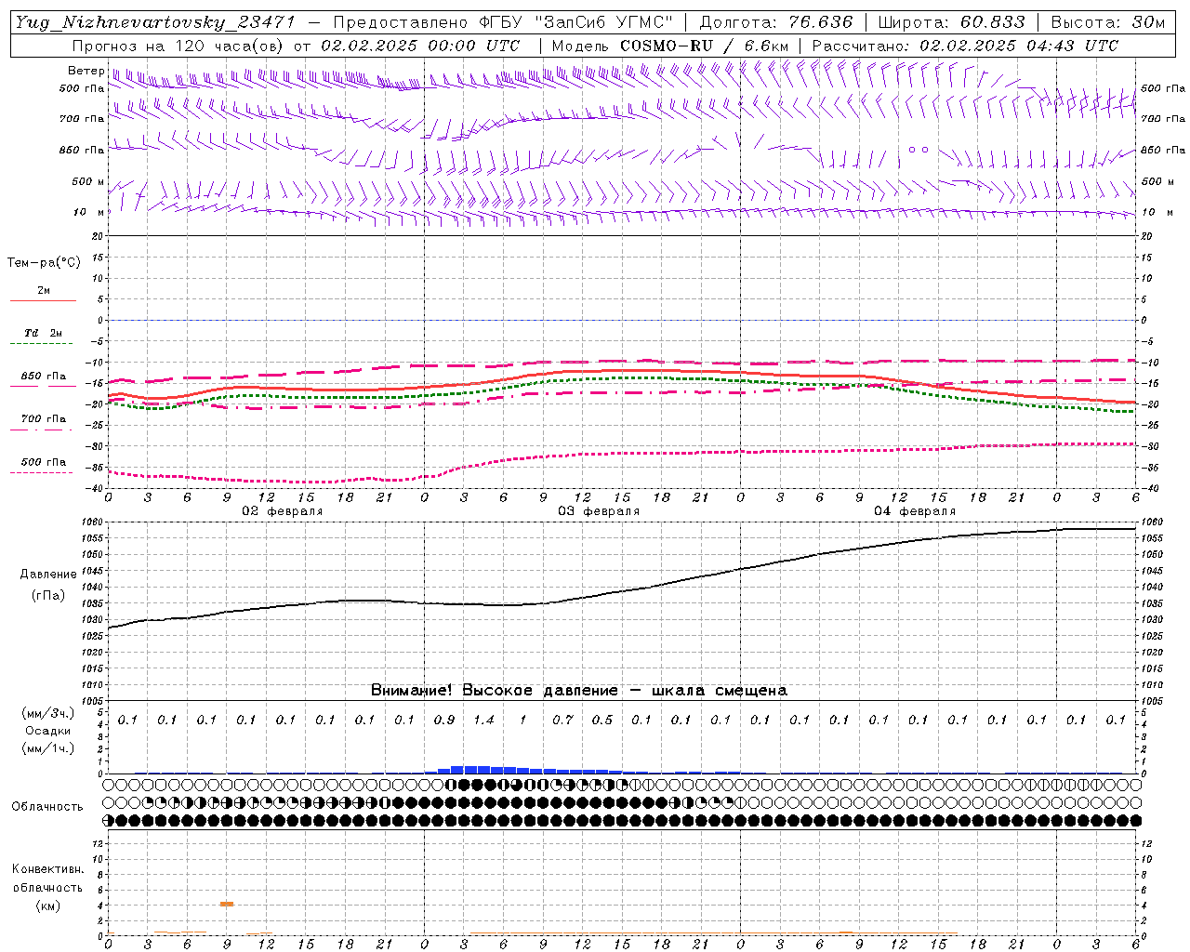The width and height of the screenshot is (1190, 952).
Task: Click the 10 м wind level label on left
Action: click(x=88, y=213)
